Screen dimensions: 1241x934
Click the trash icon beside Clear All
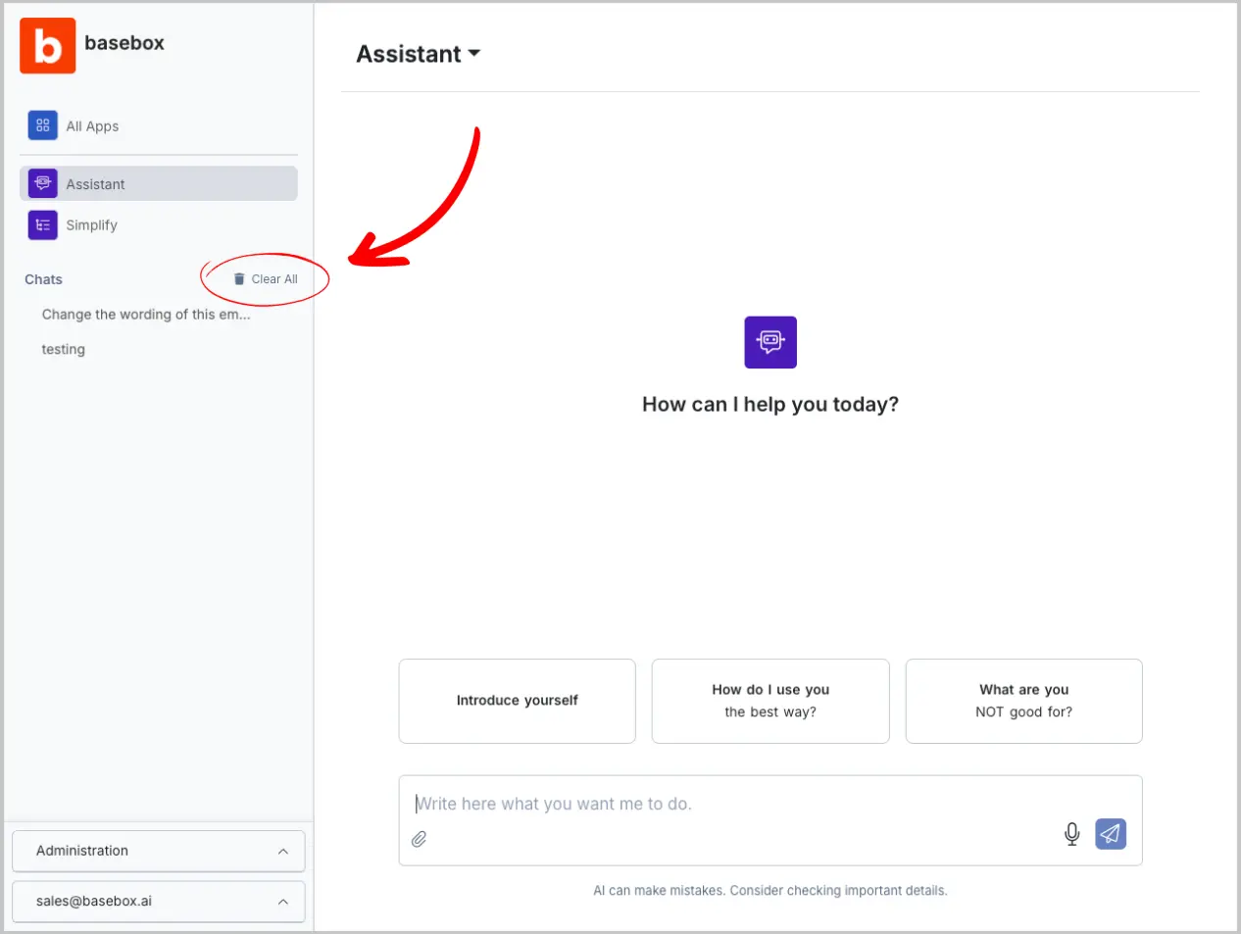pos(239,279)
